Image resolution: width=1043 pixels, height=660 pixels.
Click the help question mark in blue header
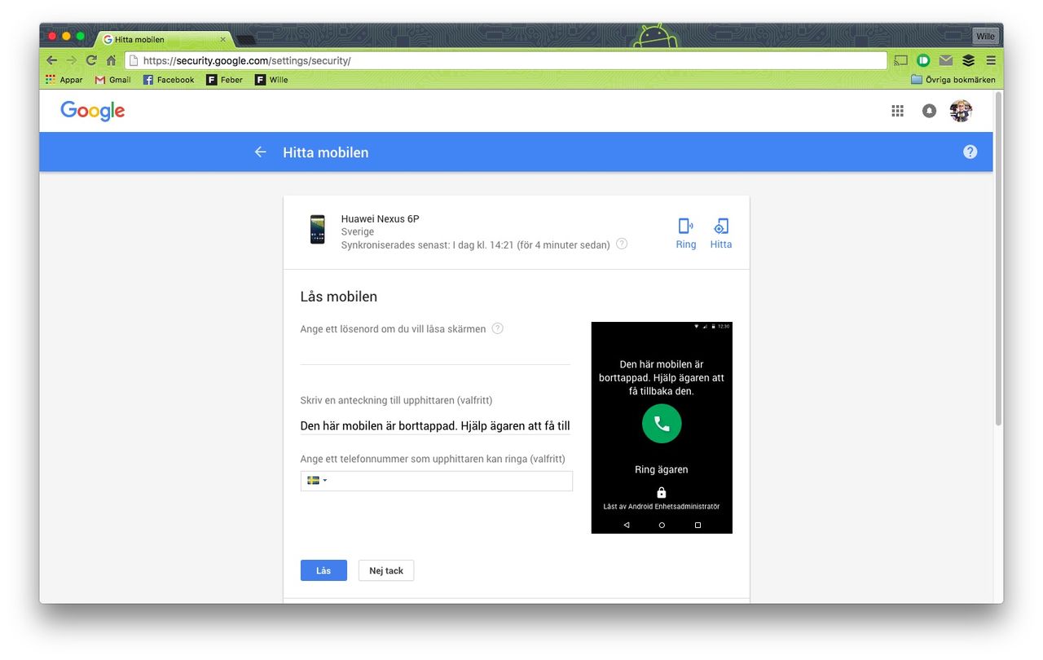tap(970, 152)
